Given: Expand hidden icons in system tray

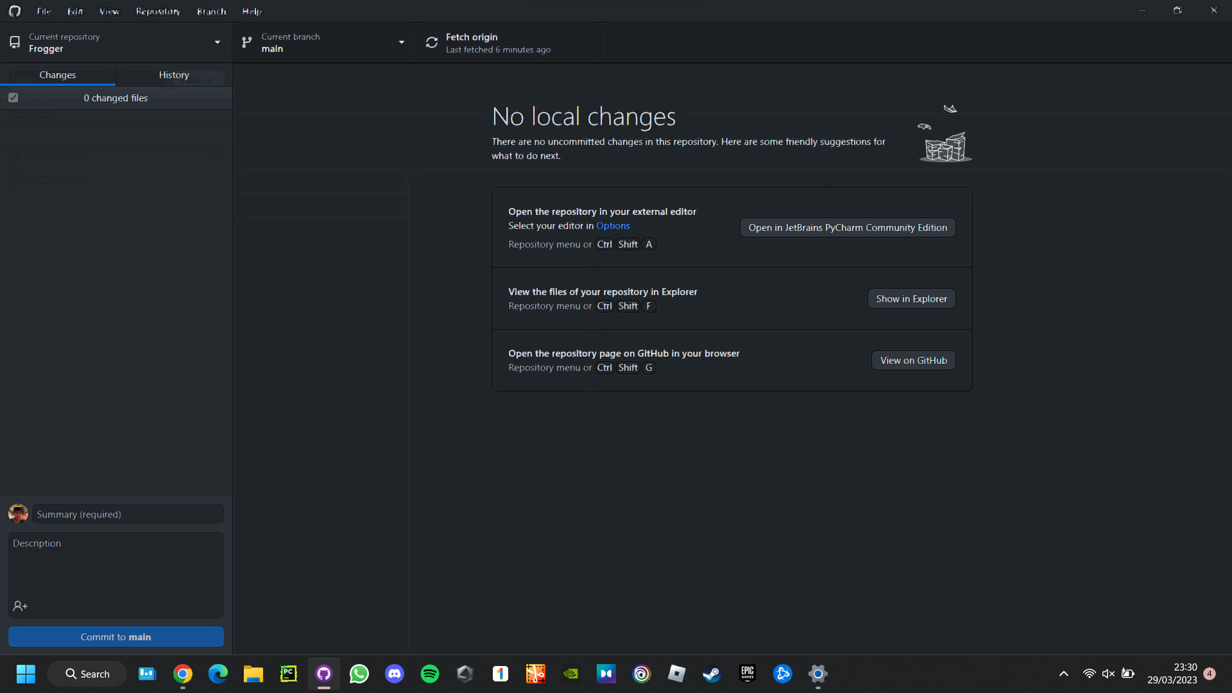Looking at the screenshot, I should [x=1063, y=674].
